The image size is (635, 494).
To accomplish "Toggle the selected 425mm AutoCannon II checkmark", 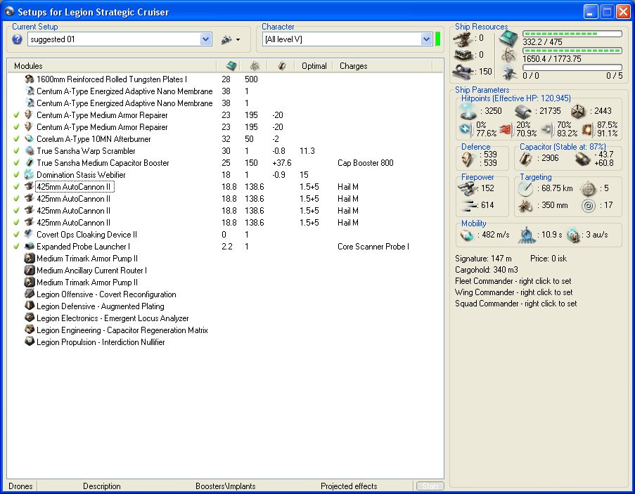I will point(16,186).
